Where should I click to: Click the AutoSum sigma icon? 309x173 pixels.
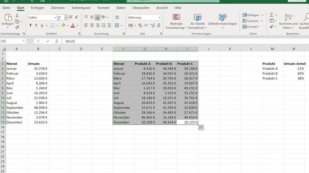tap(272, 15)
